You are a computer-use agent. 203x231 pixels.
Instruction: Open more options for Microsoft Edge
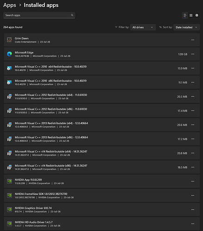[193, 54]
